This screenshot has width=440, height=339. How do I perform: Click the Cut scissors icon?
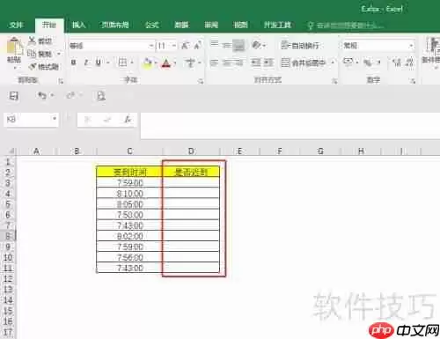click(32, 41)
